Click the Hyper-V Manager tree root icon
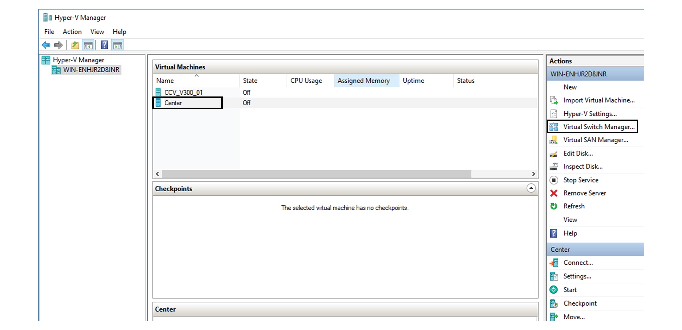The image size is (682, 330). tap(46, 60)
